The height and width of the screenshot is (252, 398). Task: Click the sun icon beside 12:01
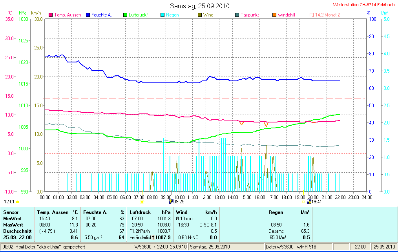tap(17, 202)
